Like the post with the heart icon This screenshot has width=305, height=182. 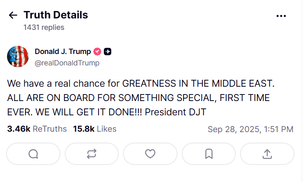click(150, 154)
